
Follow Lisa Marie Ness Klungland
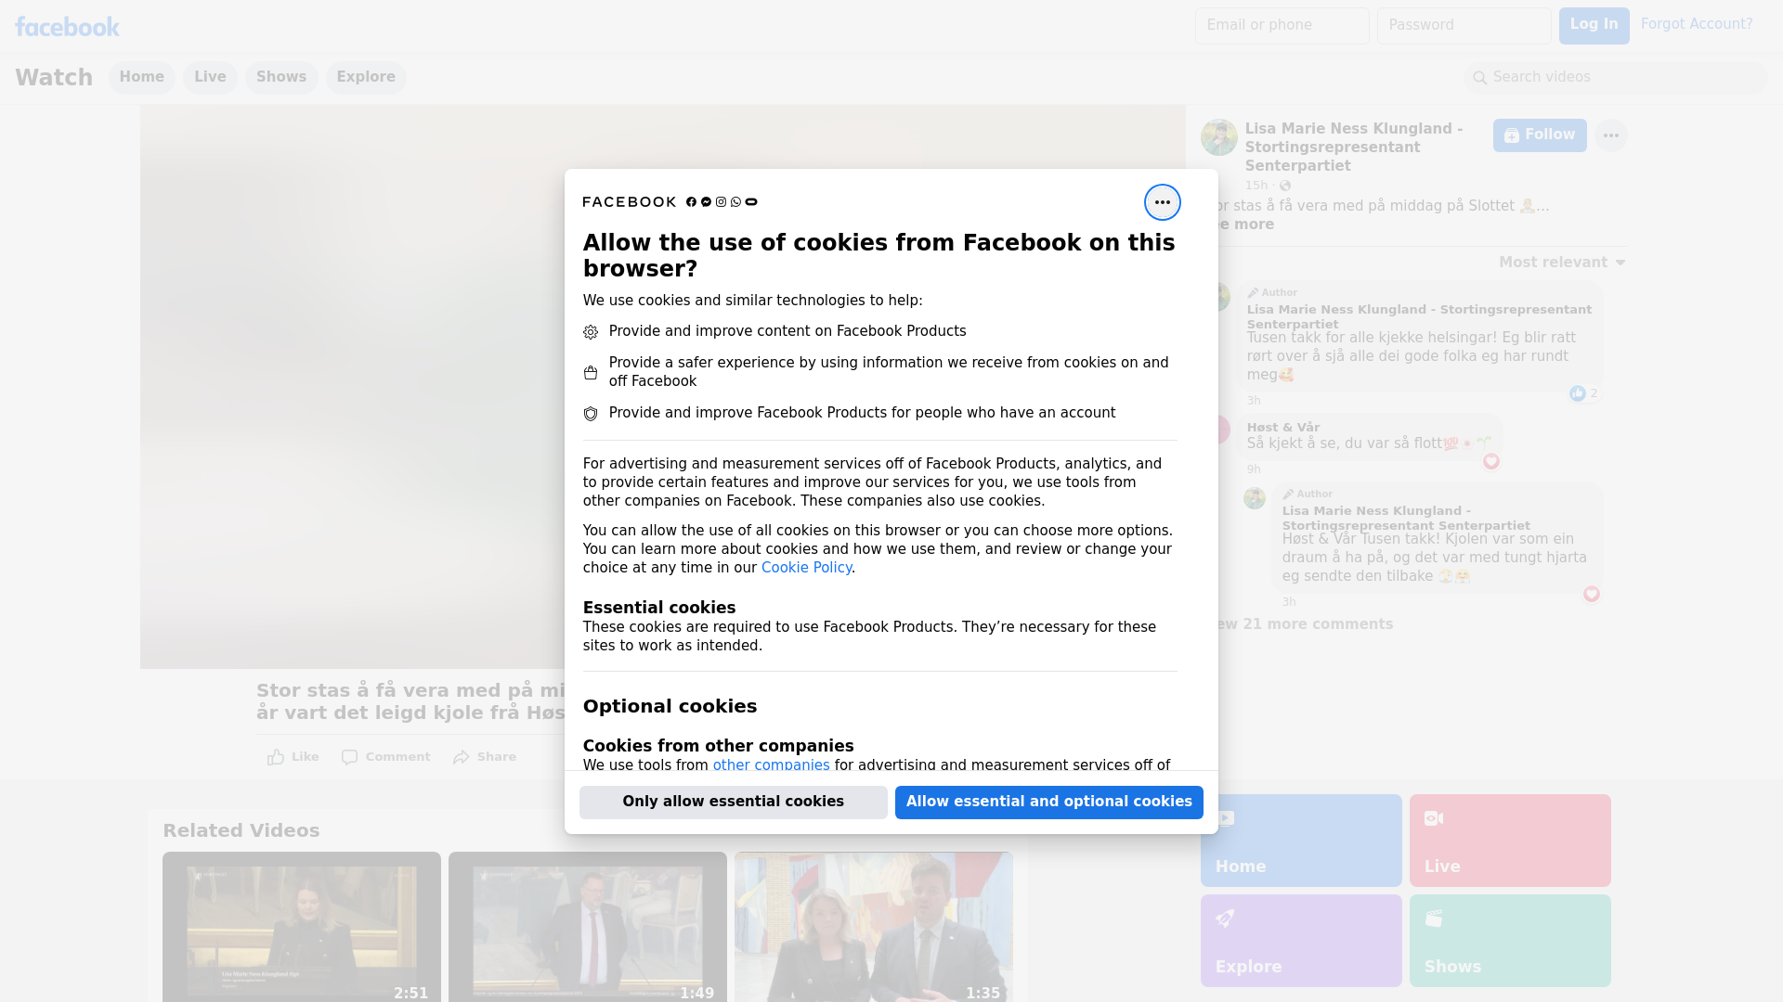[1540, 135]
